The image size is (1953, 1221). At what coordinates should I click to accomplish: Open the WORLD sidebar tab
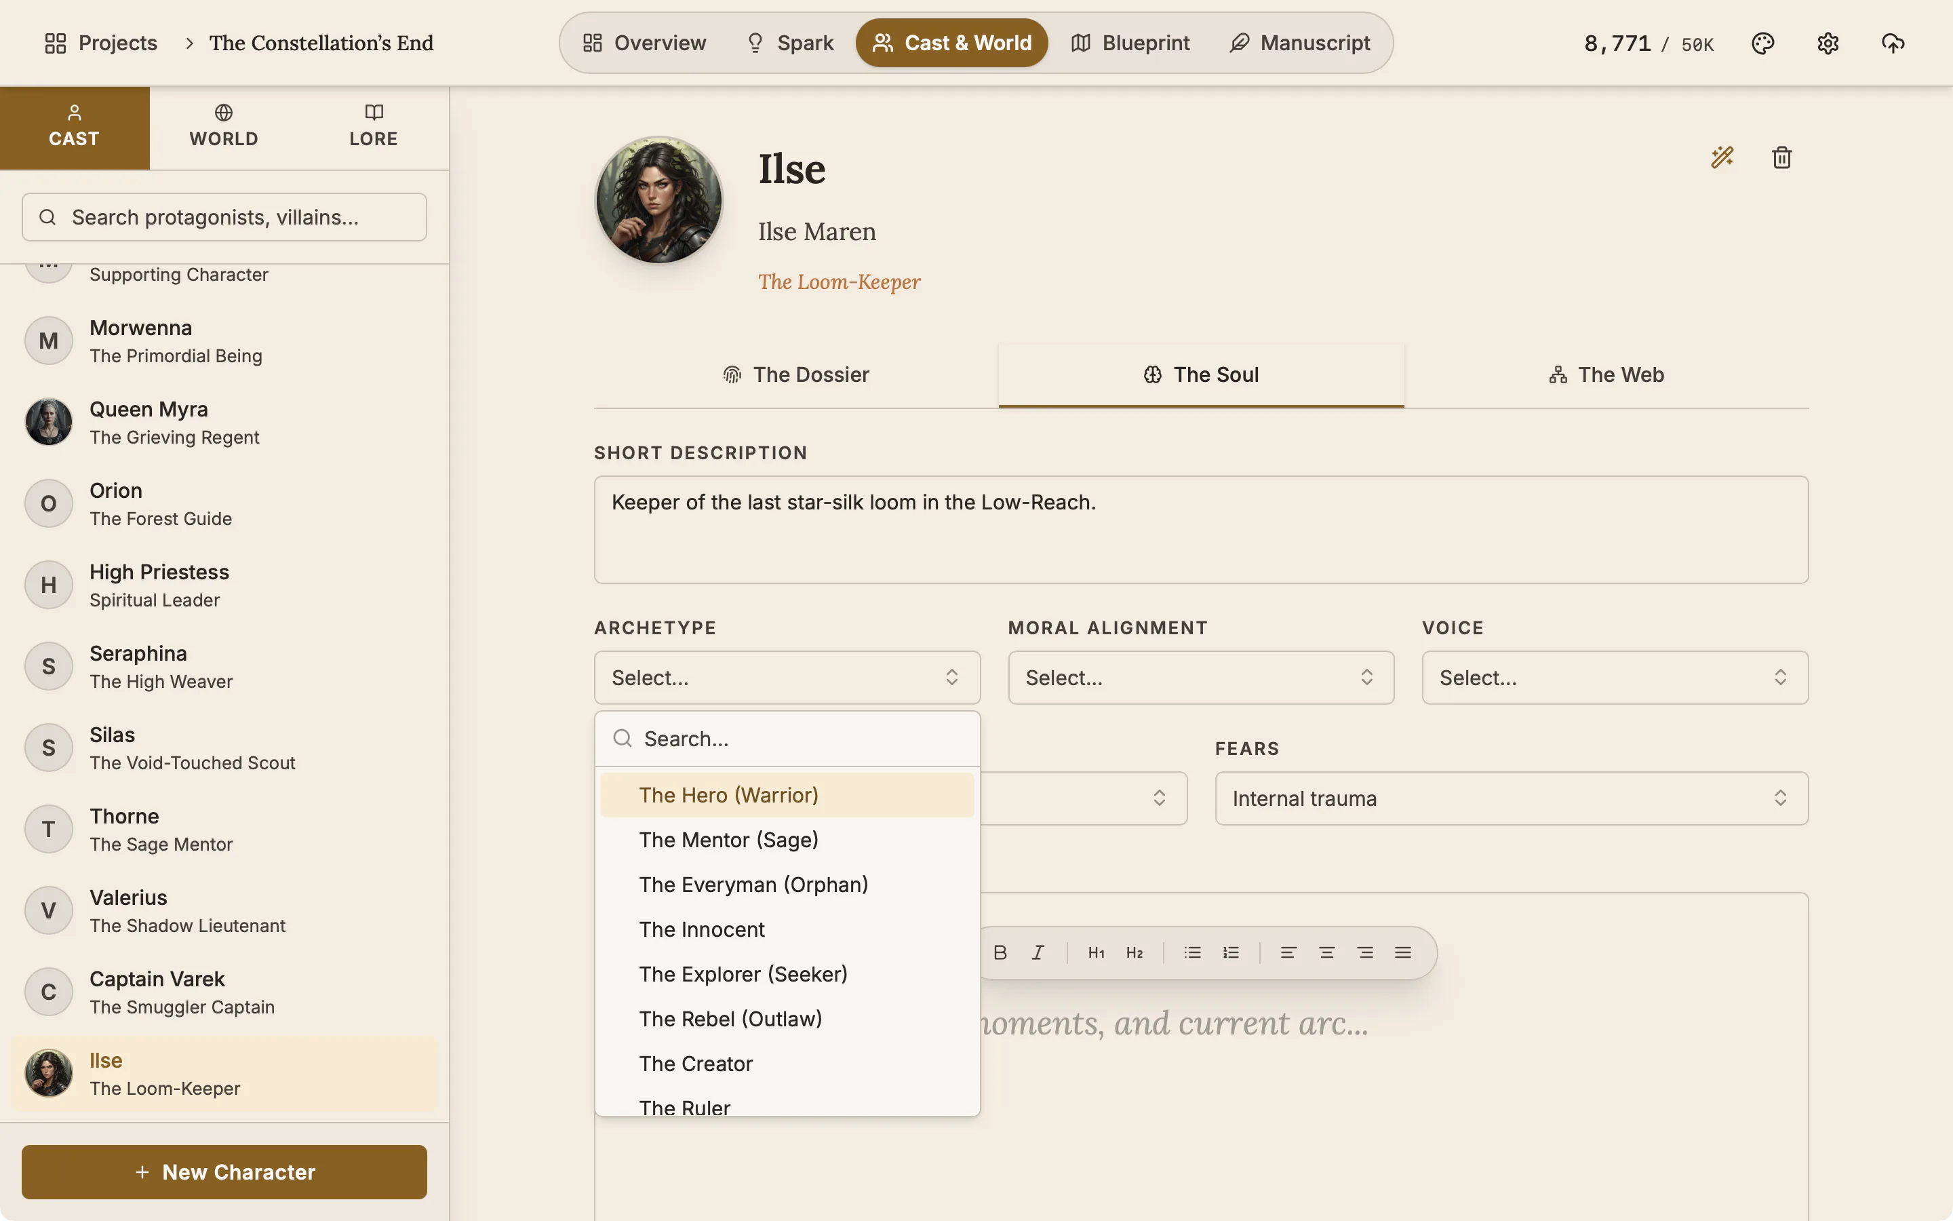(224, 128)
